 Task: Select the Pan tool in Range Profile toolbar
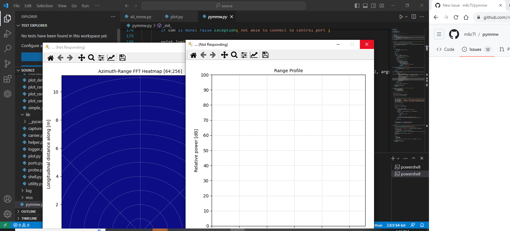(x=224, y=55)
